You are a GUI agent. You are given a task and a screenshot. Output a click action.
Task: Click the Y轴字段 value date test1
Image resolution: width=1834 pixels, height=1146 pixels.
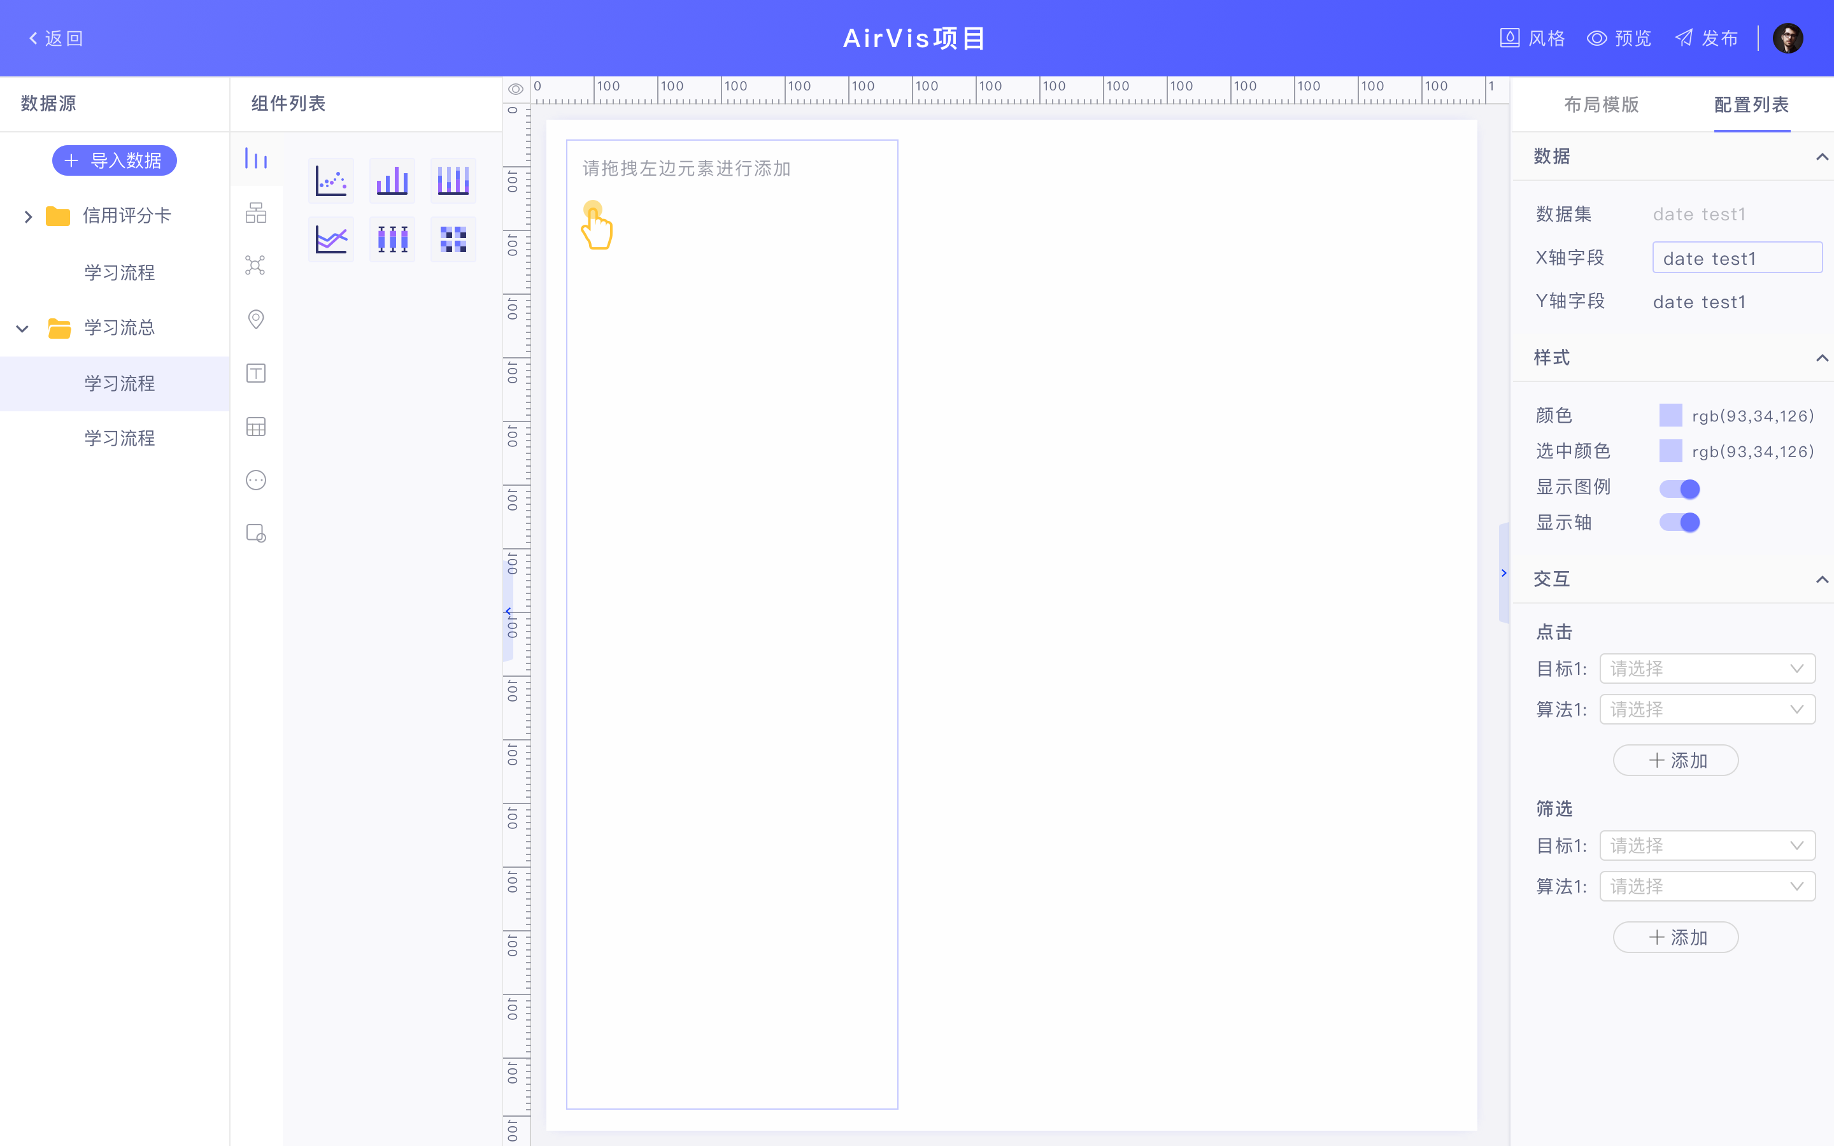1699,302
